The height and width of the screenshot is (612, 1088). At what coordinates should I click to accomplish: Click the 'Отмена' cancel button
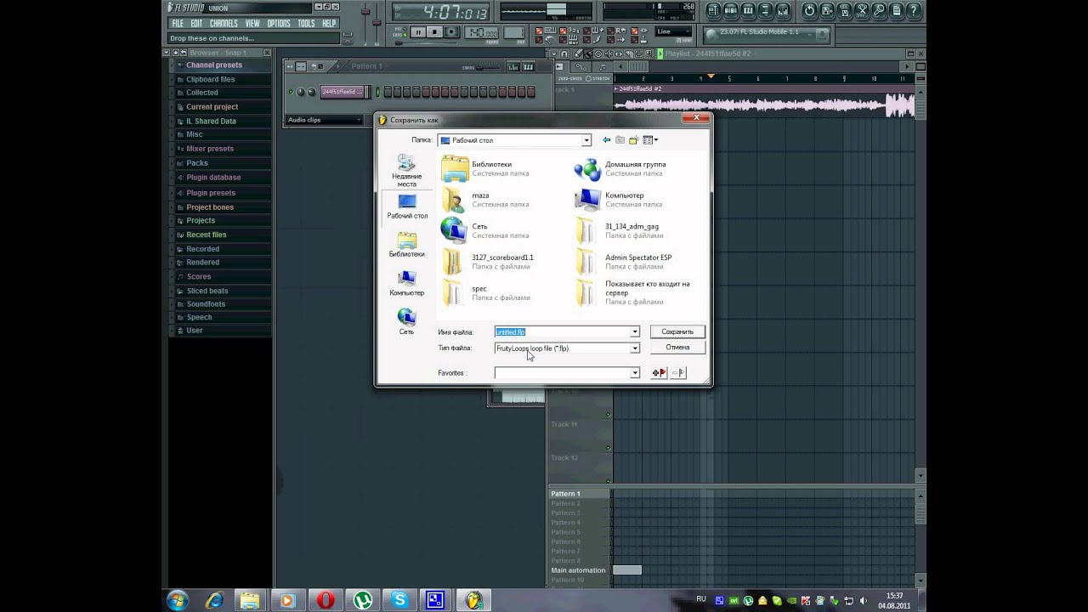point(677,347)
